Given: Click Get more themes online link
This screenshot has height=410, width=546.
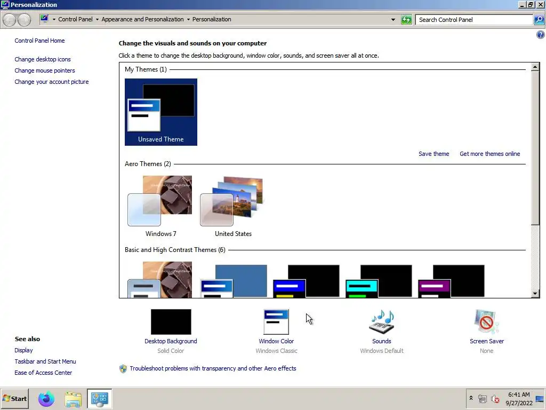Looking at the screenshot, I should click(x=489, y=154).
